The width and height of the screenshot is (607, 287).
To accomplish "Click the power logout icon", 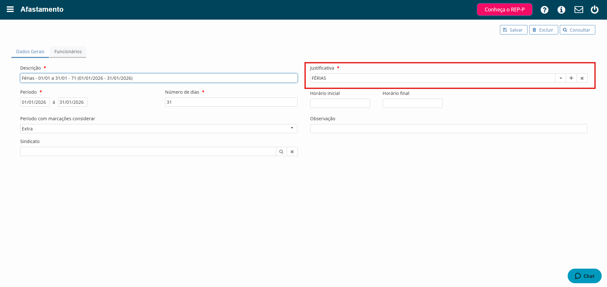I will [x=594, y=9].
